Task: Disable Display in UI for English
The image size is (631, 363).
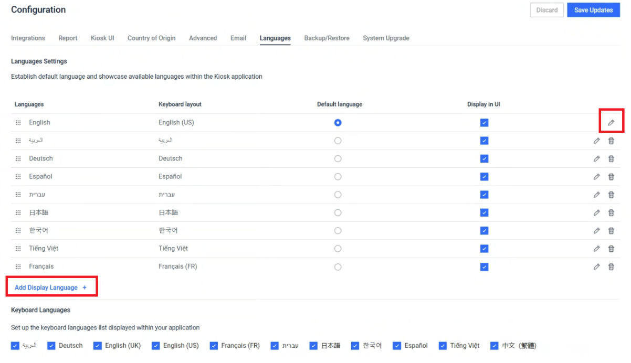Action: (x=484, y=123)
